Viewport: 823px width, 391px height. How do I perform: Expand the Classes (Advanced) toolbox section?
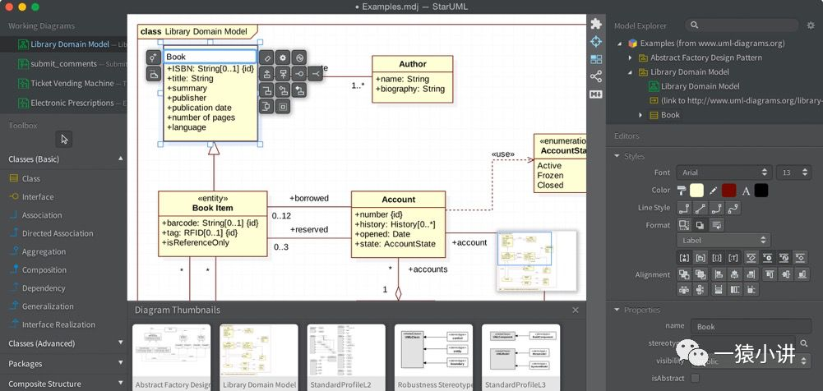click(x=63, y=343)
